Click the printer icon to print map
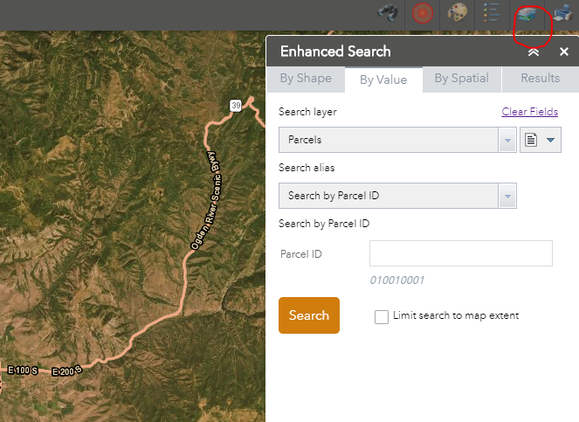The image size is (579, 422). coord(562,14)
